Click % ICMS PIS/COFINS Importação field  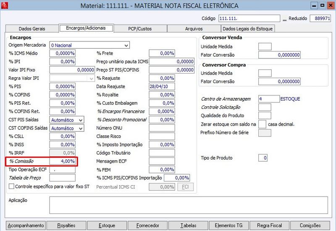[177, 178]
